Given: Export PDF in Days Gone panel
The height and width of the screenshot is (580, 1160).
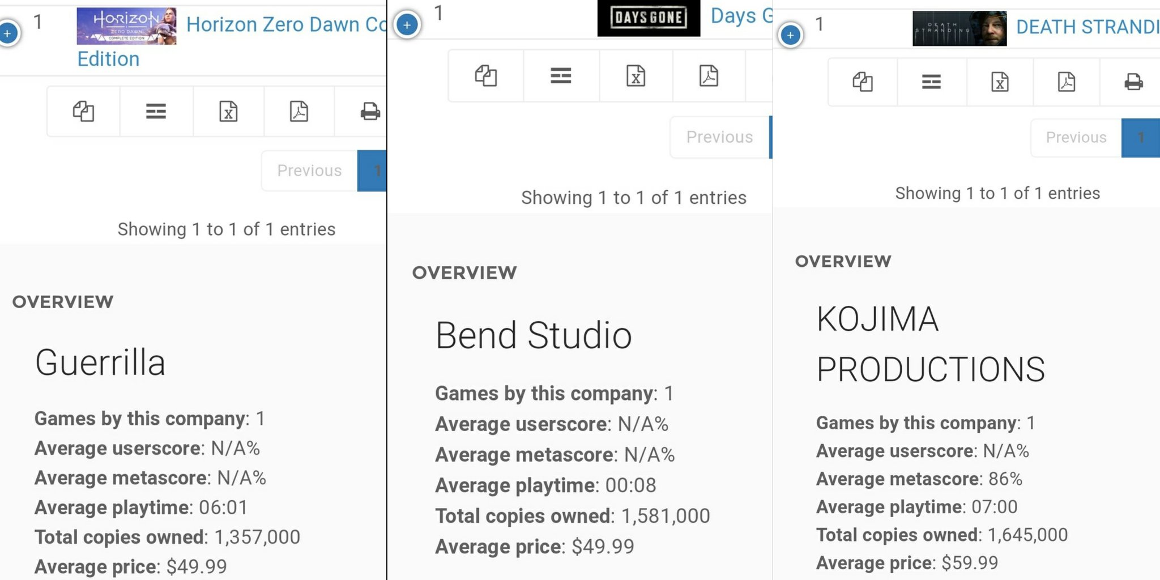Looking at the screenshot, I should pyautogui.click(x=709, y=75).
